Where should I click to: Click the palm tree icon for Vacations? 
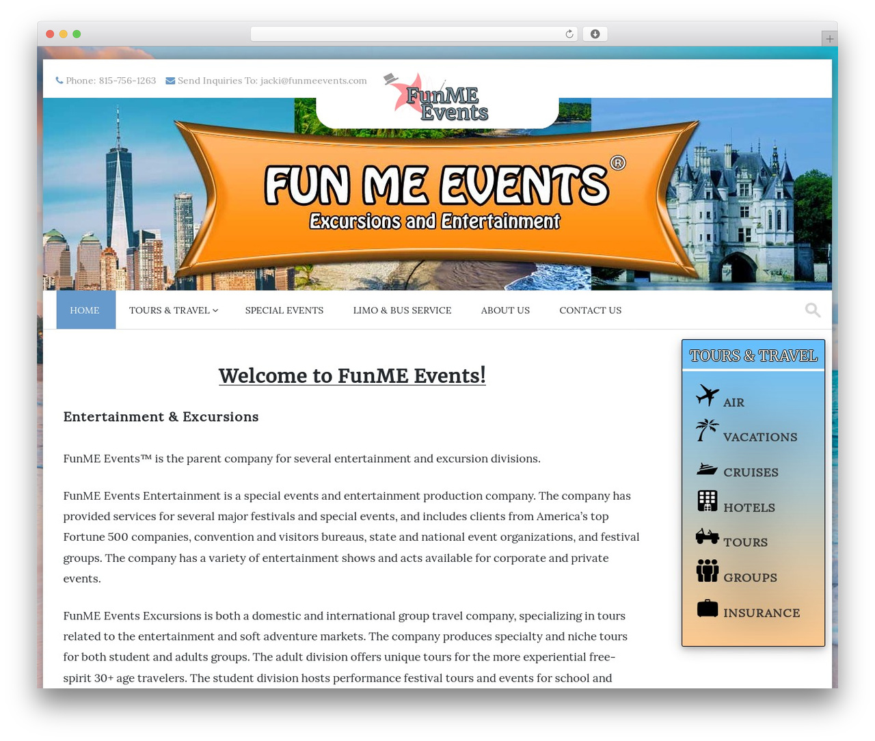708,430
